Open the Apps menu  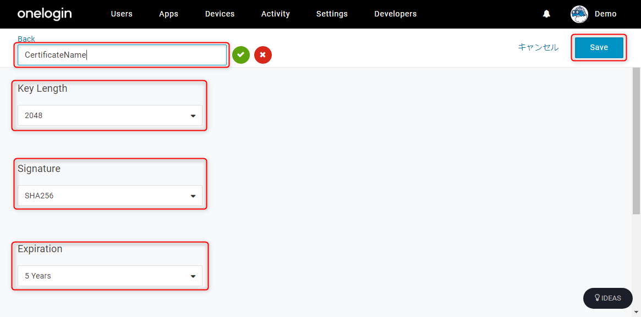coord(168,14)
